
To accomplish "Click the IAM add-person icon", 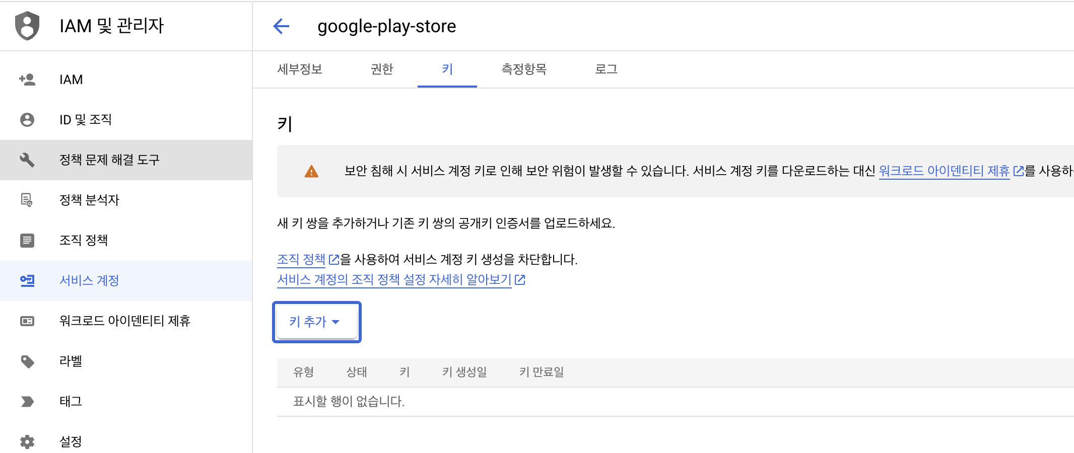I will 27,80.
